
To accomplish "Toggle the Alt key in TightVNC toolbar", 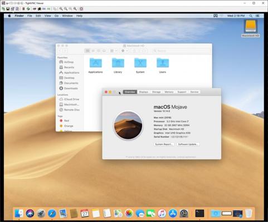I will coord(48,9).
